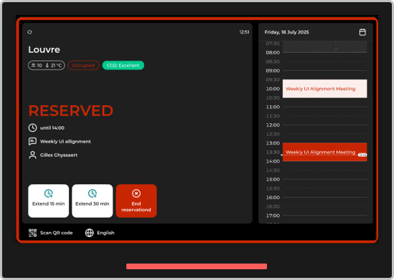The image size is (394, 280).
Task: Click the capacity and temperature badge
Action: 46,65
